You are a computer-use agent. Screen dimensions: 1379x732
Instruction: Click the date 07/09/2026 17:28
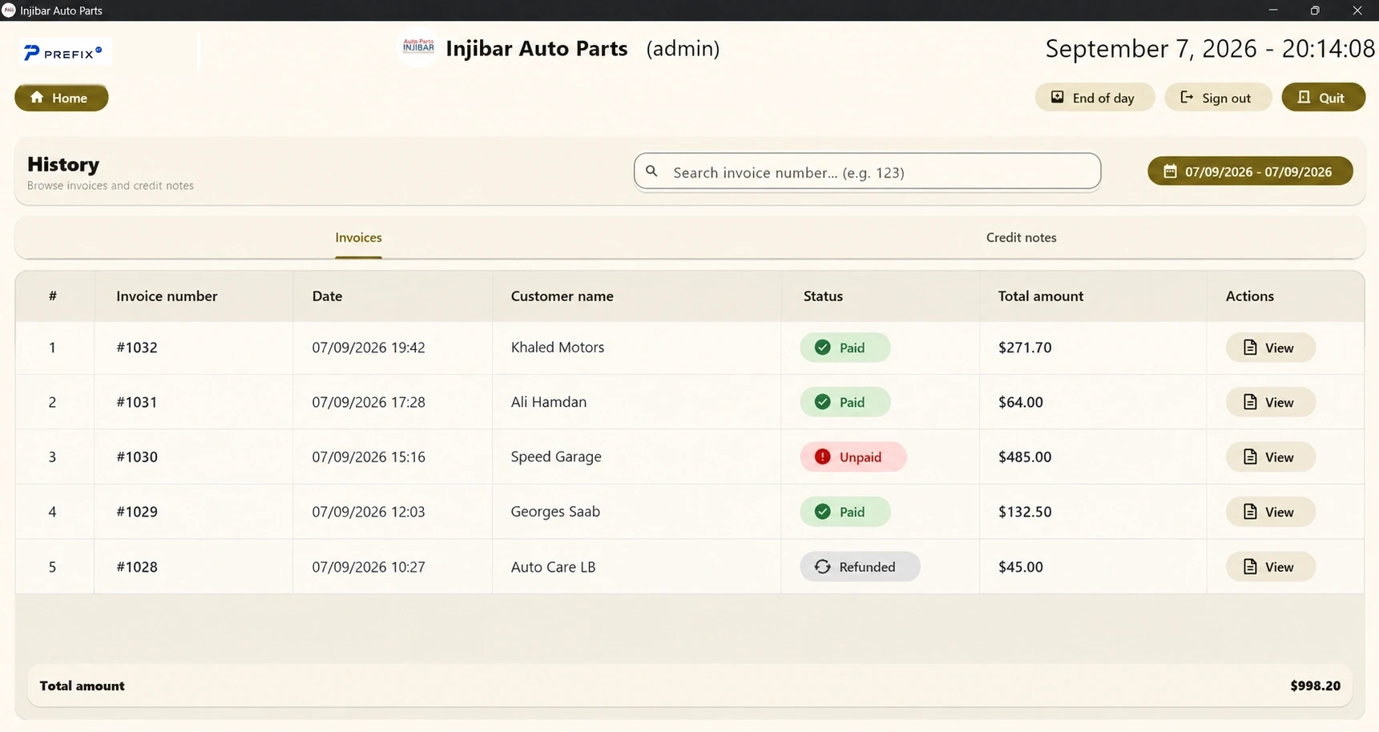pyautogui.click(x=369, y=402)
